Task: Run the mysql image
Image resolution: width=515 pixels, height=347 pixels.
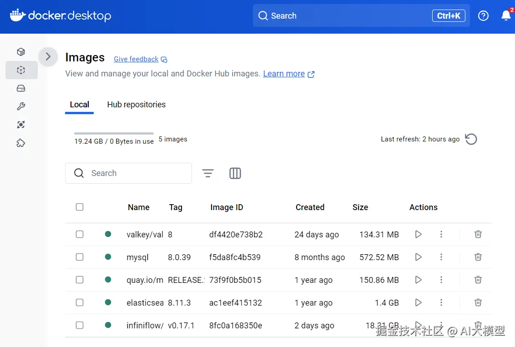Action: (x=418, y=257)
